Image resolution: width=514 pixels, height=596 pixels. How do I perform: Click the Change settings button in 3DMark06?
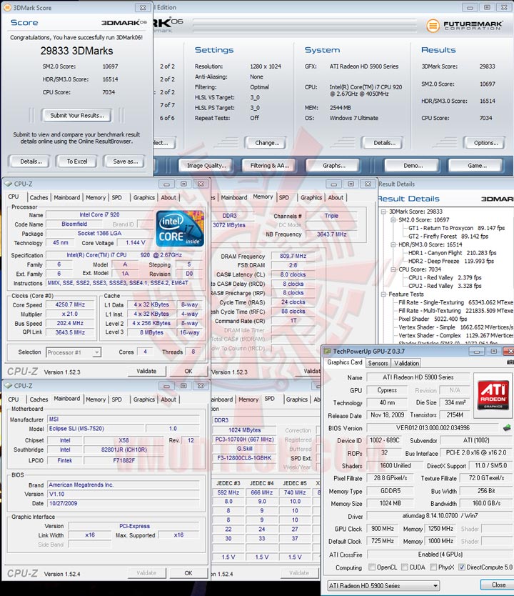coord(267,143)
